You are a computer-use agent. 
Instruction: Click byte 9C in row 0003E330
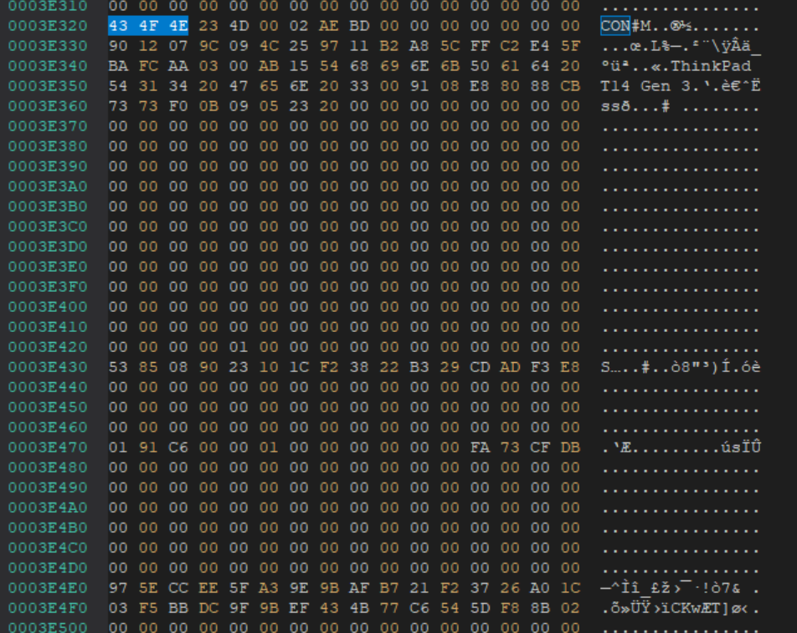pos(208,46)
